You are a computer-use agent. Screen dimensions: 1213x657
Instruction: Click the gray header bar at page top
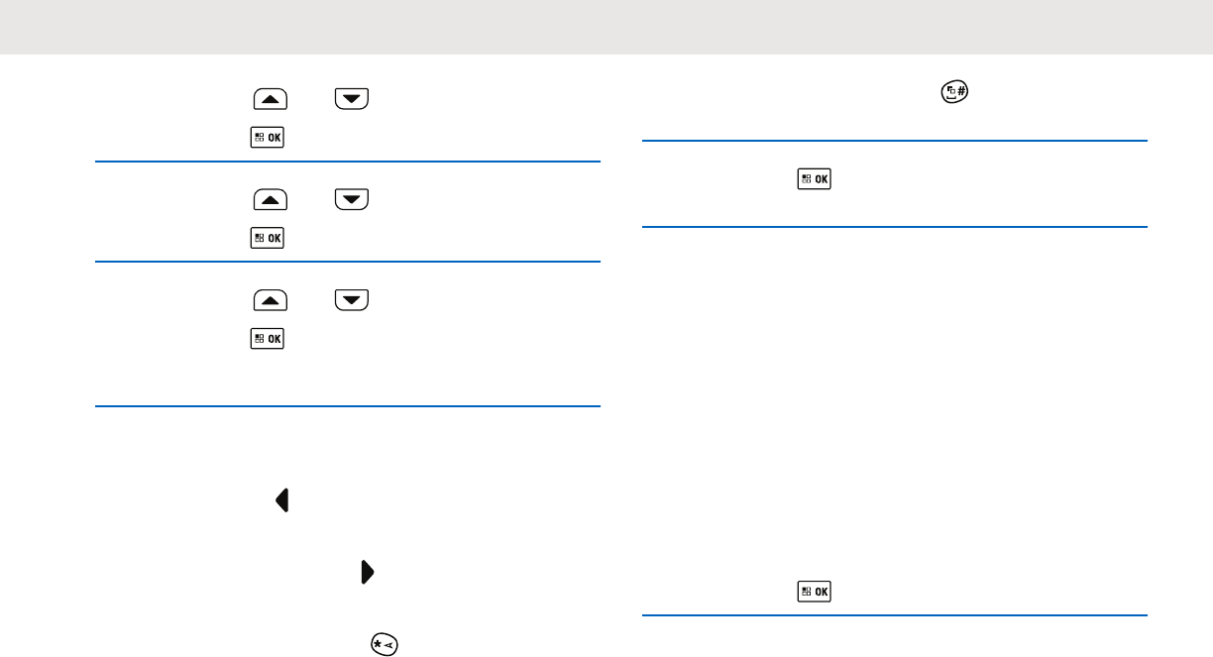point(606,27)
